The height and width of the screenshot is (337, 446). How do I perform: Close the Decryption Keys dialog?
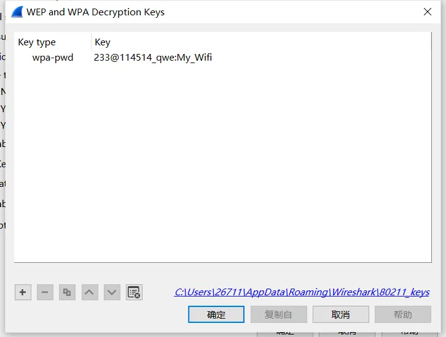[427, 12]
